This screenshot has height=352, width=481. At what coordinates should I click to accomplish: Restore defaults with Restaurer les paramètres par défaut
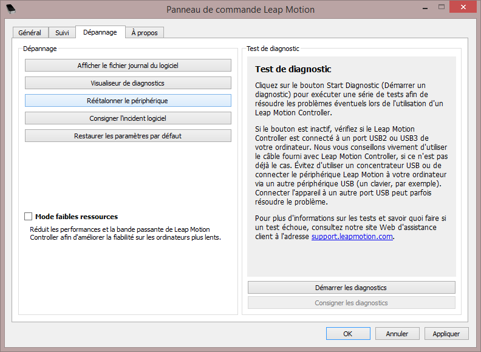tap(128, 136)
